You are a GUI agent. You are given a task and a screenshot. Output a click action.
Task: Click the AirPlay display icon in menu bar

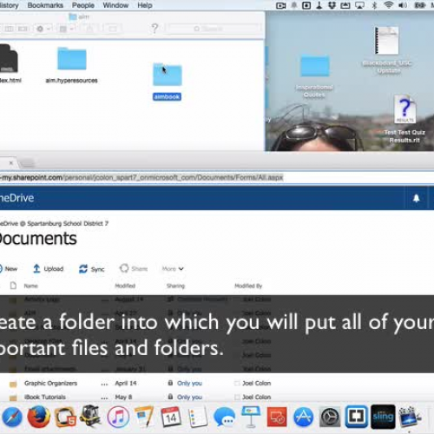pos(359,5)
